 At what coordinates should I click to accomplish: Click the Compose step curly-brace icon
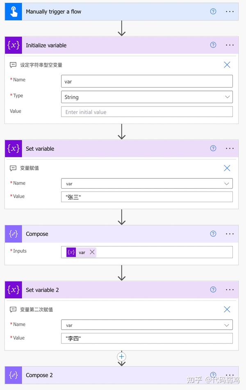[14, 234]
